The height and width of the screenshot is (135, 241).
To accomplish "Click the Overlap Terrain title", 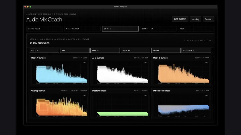I will [38, 91].
